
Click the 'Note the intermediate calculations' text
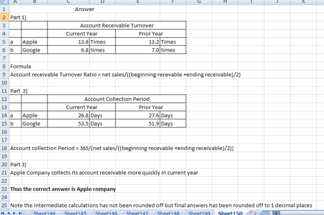(x=161, y=206)
